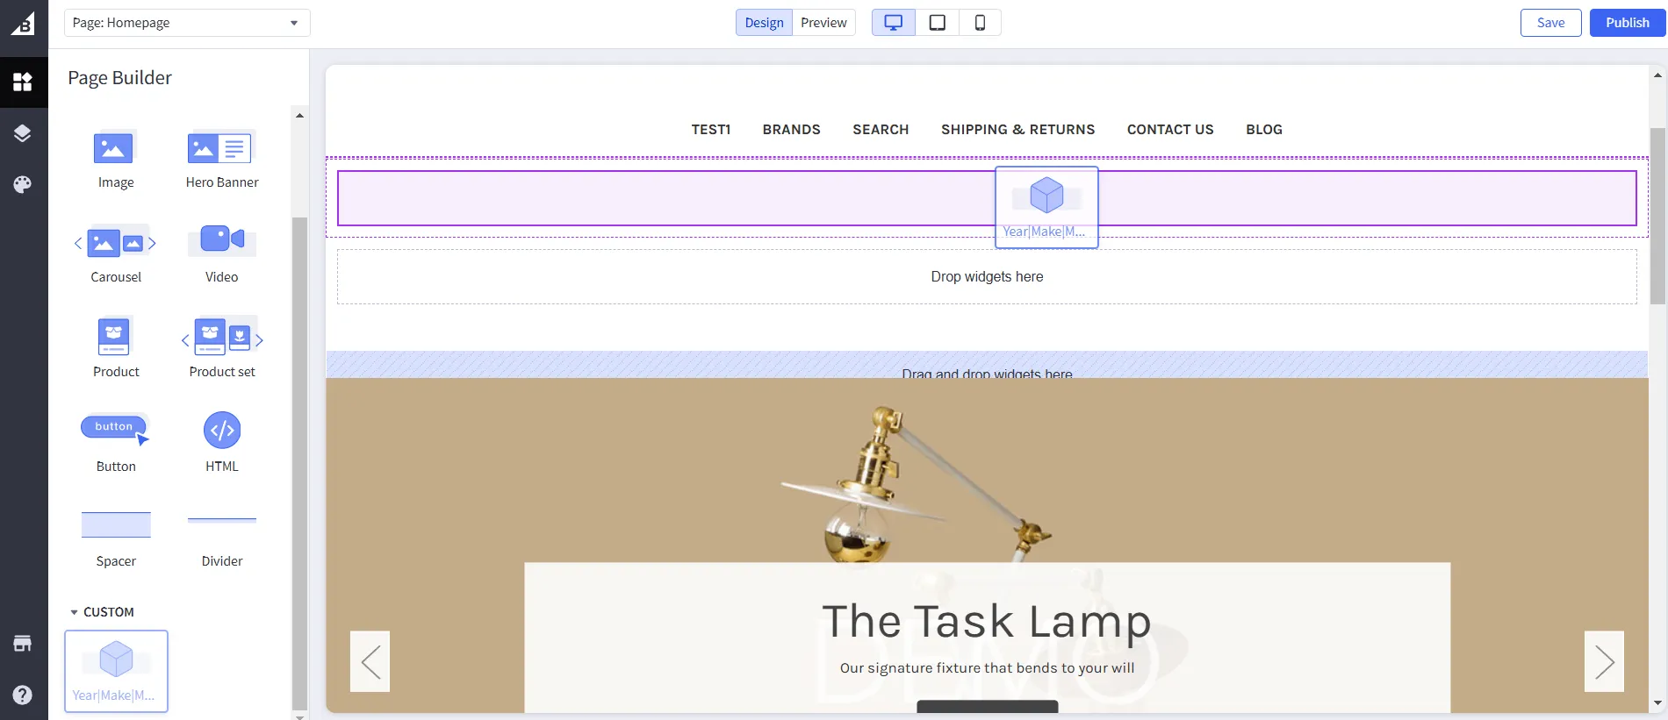Select the Hero Banner widget

click(x=221, y=149)
